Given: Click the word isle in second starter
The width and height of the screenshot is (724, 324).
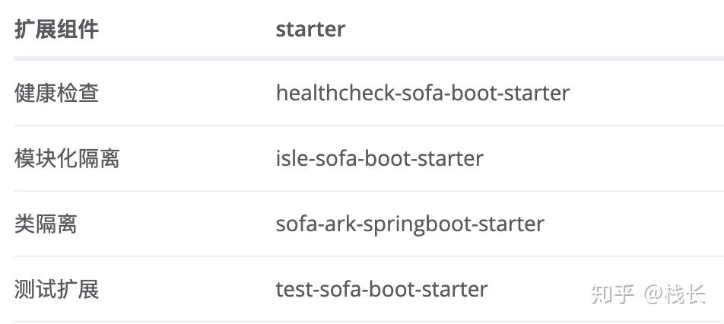Looking at the screenshot, I should [x=290, y=158].
